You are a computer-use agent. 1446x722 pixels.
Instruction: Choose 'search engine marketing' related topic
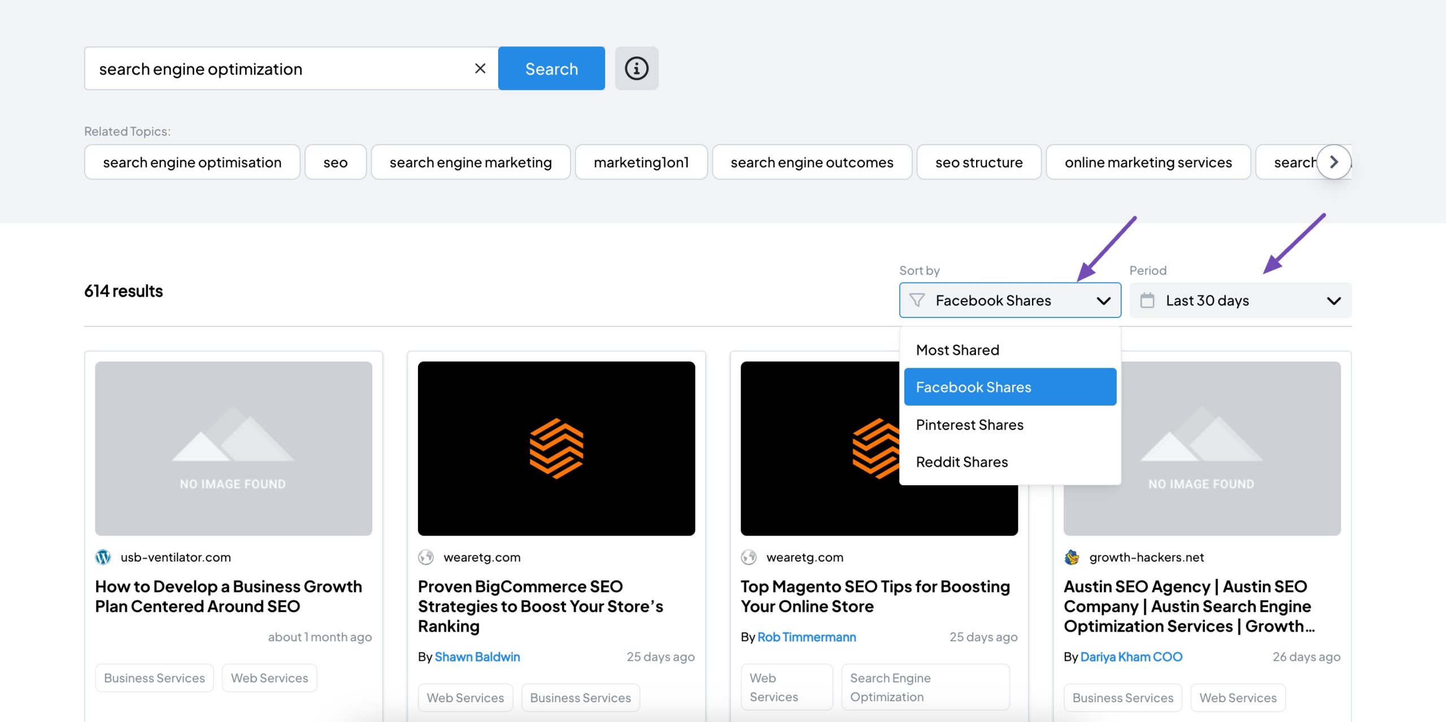click(471, 162)
